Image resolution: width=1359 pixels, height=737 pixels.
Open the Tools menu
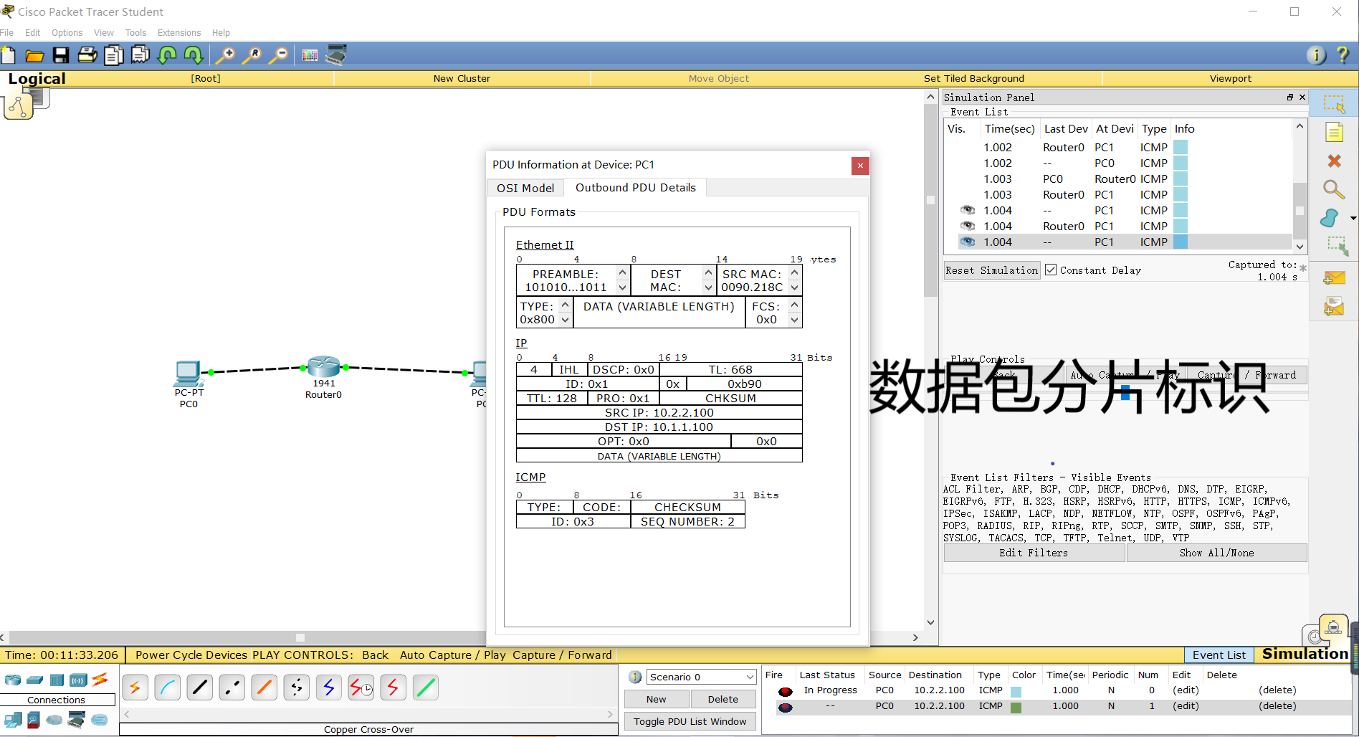pyautogui.click(x=135, y=33)
